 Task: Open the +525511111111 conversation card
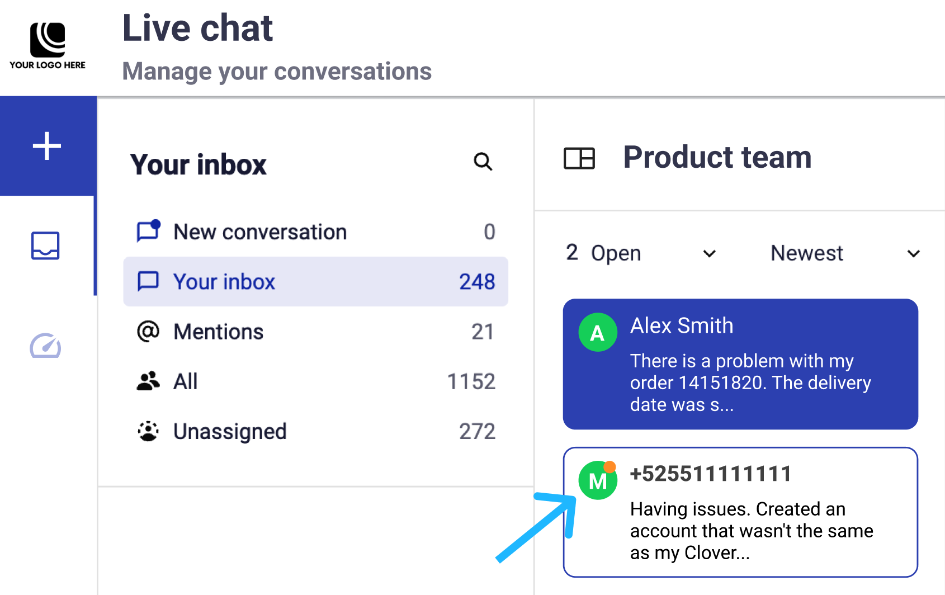(740, 512)
